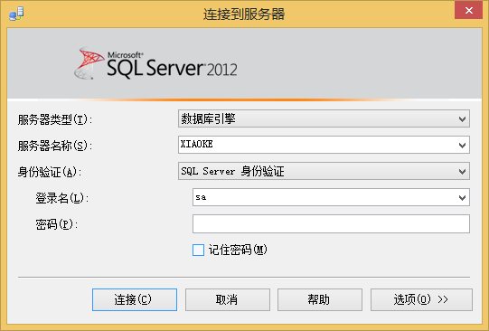Click the 连接(C) button
The height and width of the screenshot is (331, 489).
pos(135,300)
